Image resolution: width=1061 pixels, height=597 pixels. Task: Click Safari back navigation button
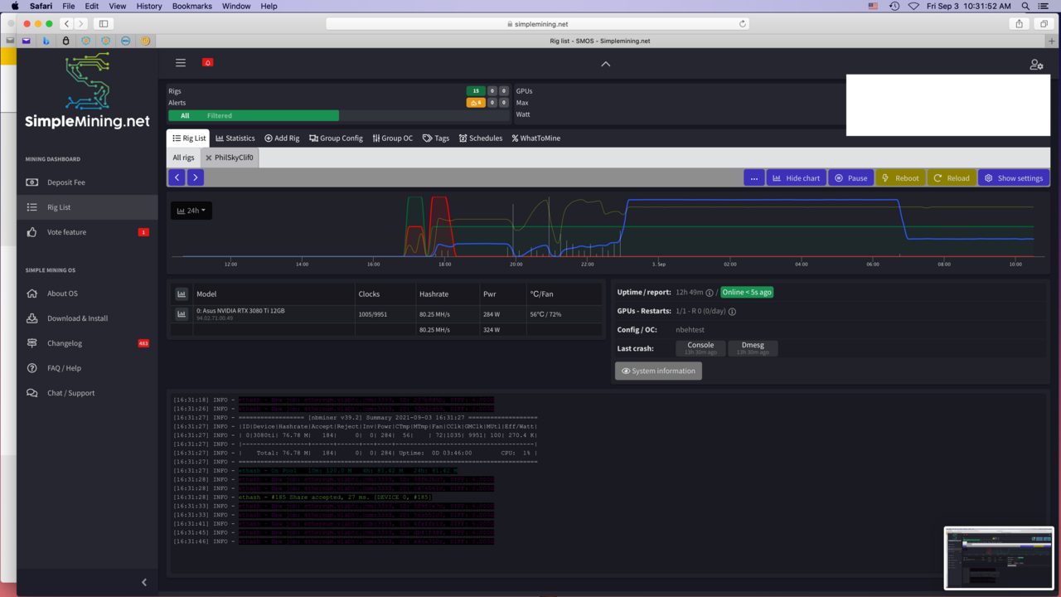tap(67, 24)
